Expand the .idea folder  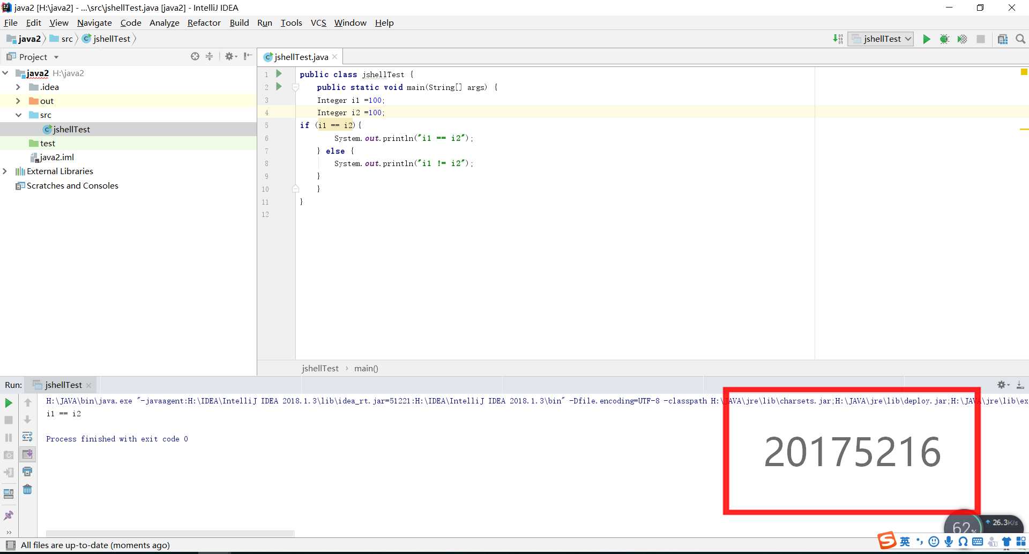18,87
